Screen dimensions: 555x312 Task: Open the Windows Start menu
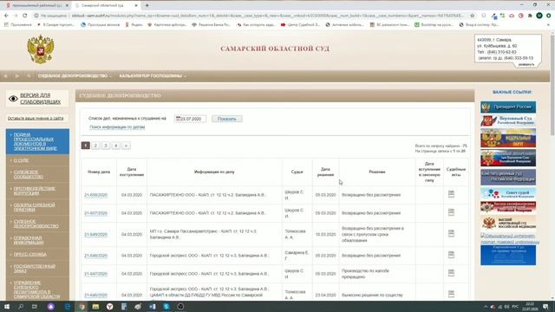coord(7,306)
